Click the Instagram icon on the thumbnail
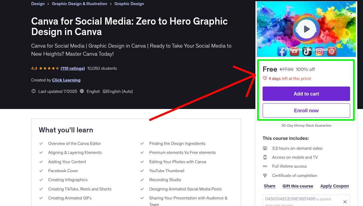Image resolution: width=363 pixels, height=206 pixels. point(319,51)
